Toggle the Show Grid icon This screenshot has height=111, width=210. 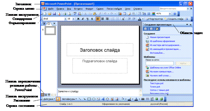click(149, 14)
